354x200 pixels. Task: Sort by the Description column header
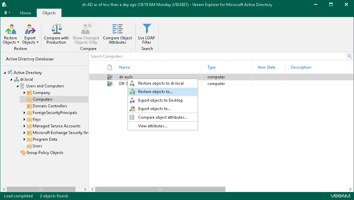point(301,67)
